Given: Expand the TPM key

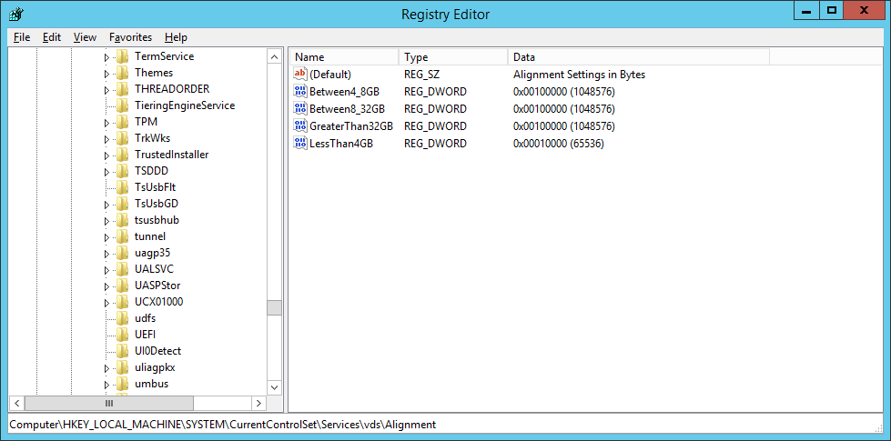Looking at the screenshot, I should point(106,123).
